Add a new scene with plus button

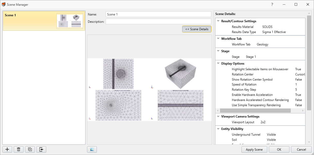coord(7,149)
